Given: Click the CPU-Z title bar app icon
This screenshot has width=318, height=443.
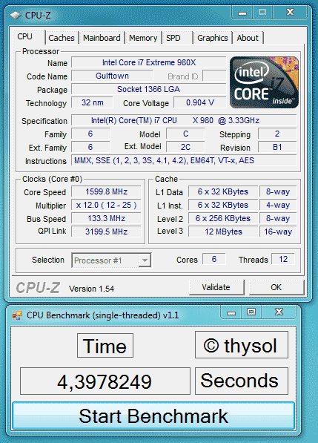Looking at the screenshot, I should tap(16, 16).
